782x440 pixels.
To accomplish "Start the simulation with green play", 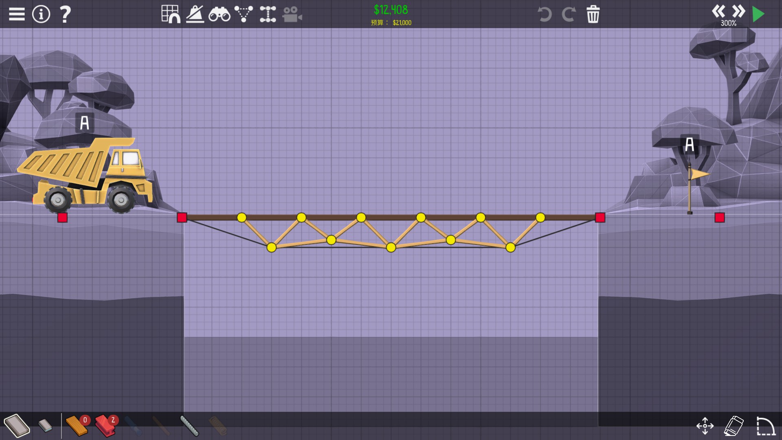I will 758,14.
